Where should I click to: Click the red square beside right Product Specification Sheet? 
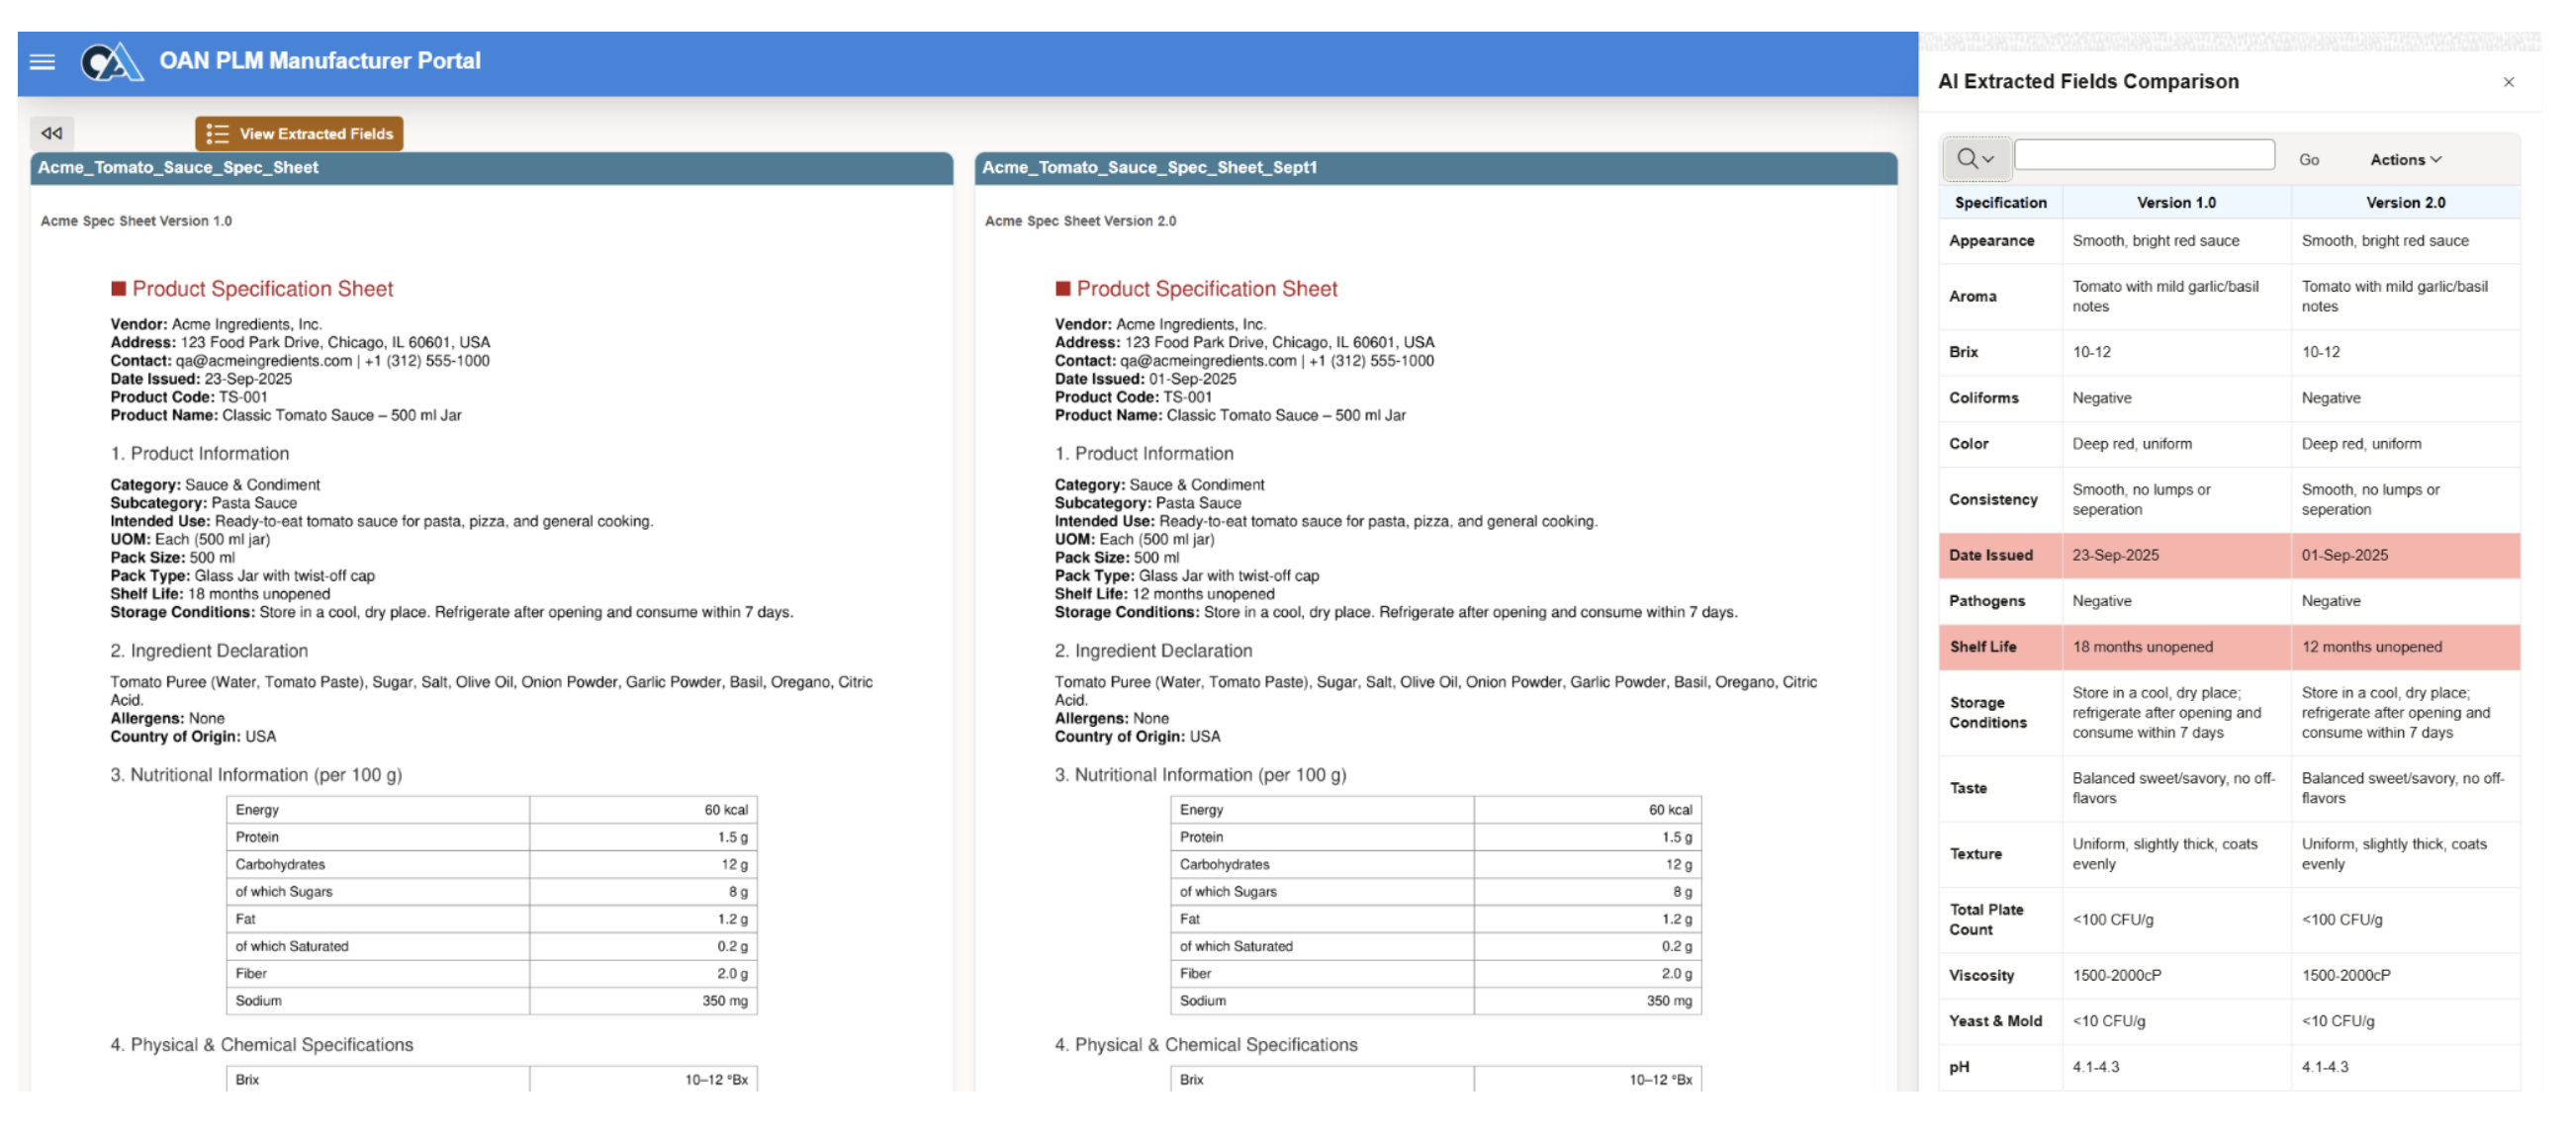point(1061,290)
